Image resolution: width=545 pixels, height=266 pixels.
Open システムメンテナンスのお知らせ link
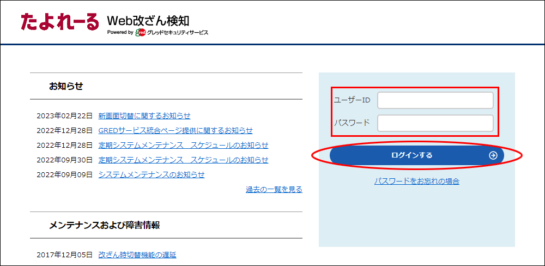(x=152, y=174)
